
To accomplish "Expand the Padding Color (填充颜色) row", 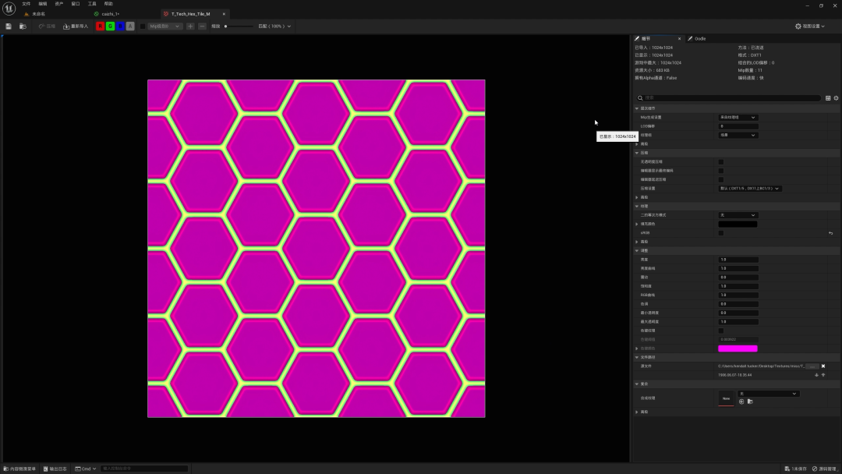I will click(x=637, y=224).
